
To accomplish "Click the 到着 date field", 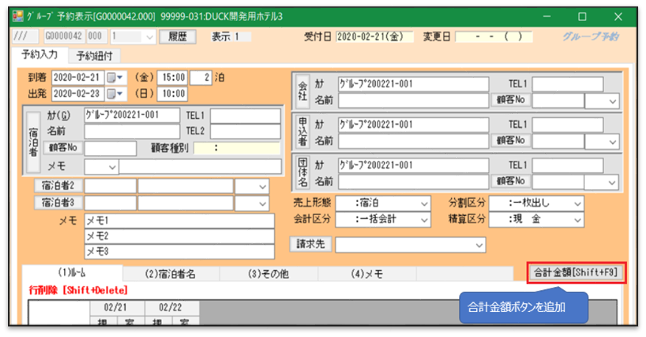I will click(x=78, y=78).
